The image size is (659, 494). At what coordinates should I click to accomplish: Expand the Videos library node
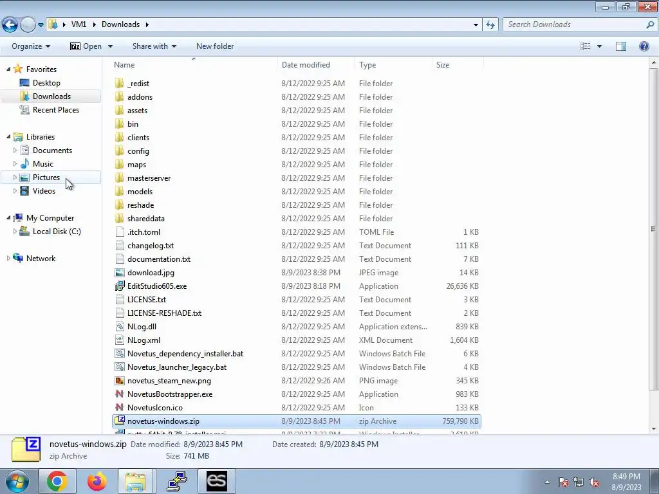(15, 190)
